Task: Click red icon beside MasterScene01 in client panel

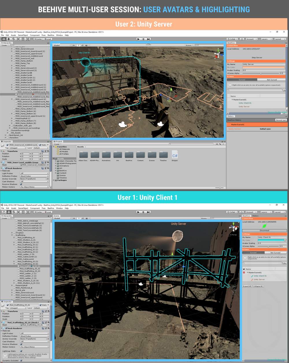Action: pyautogui.click(x=244, y=272)
